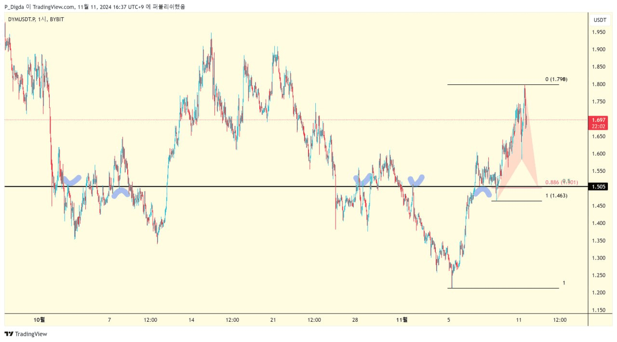The image size is (617, 342).
Task: Click the "14" hour label on time axis
Action: (x=191, y=320)
